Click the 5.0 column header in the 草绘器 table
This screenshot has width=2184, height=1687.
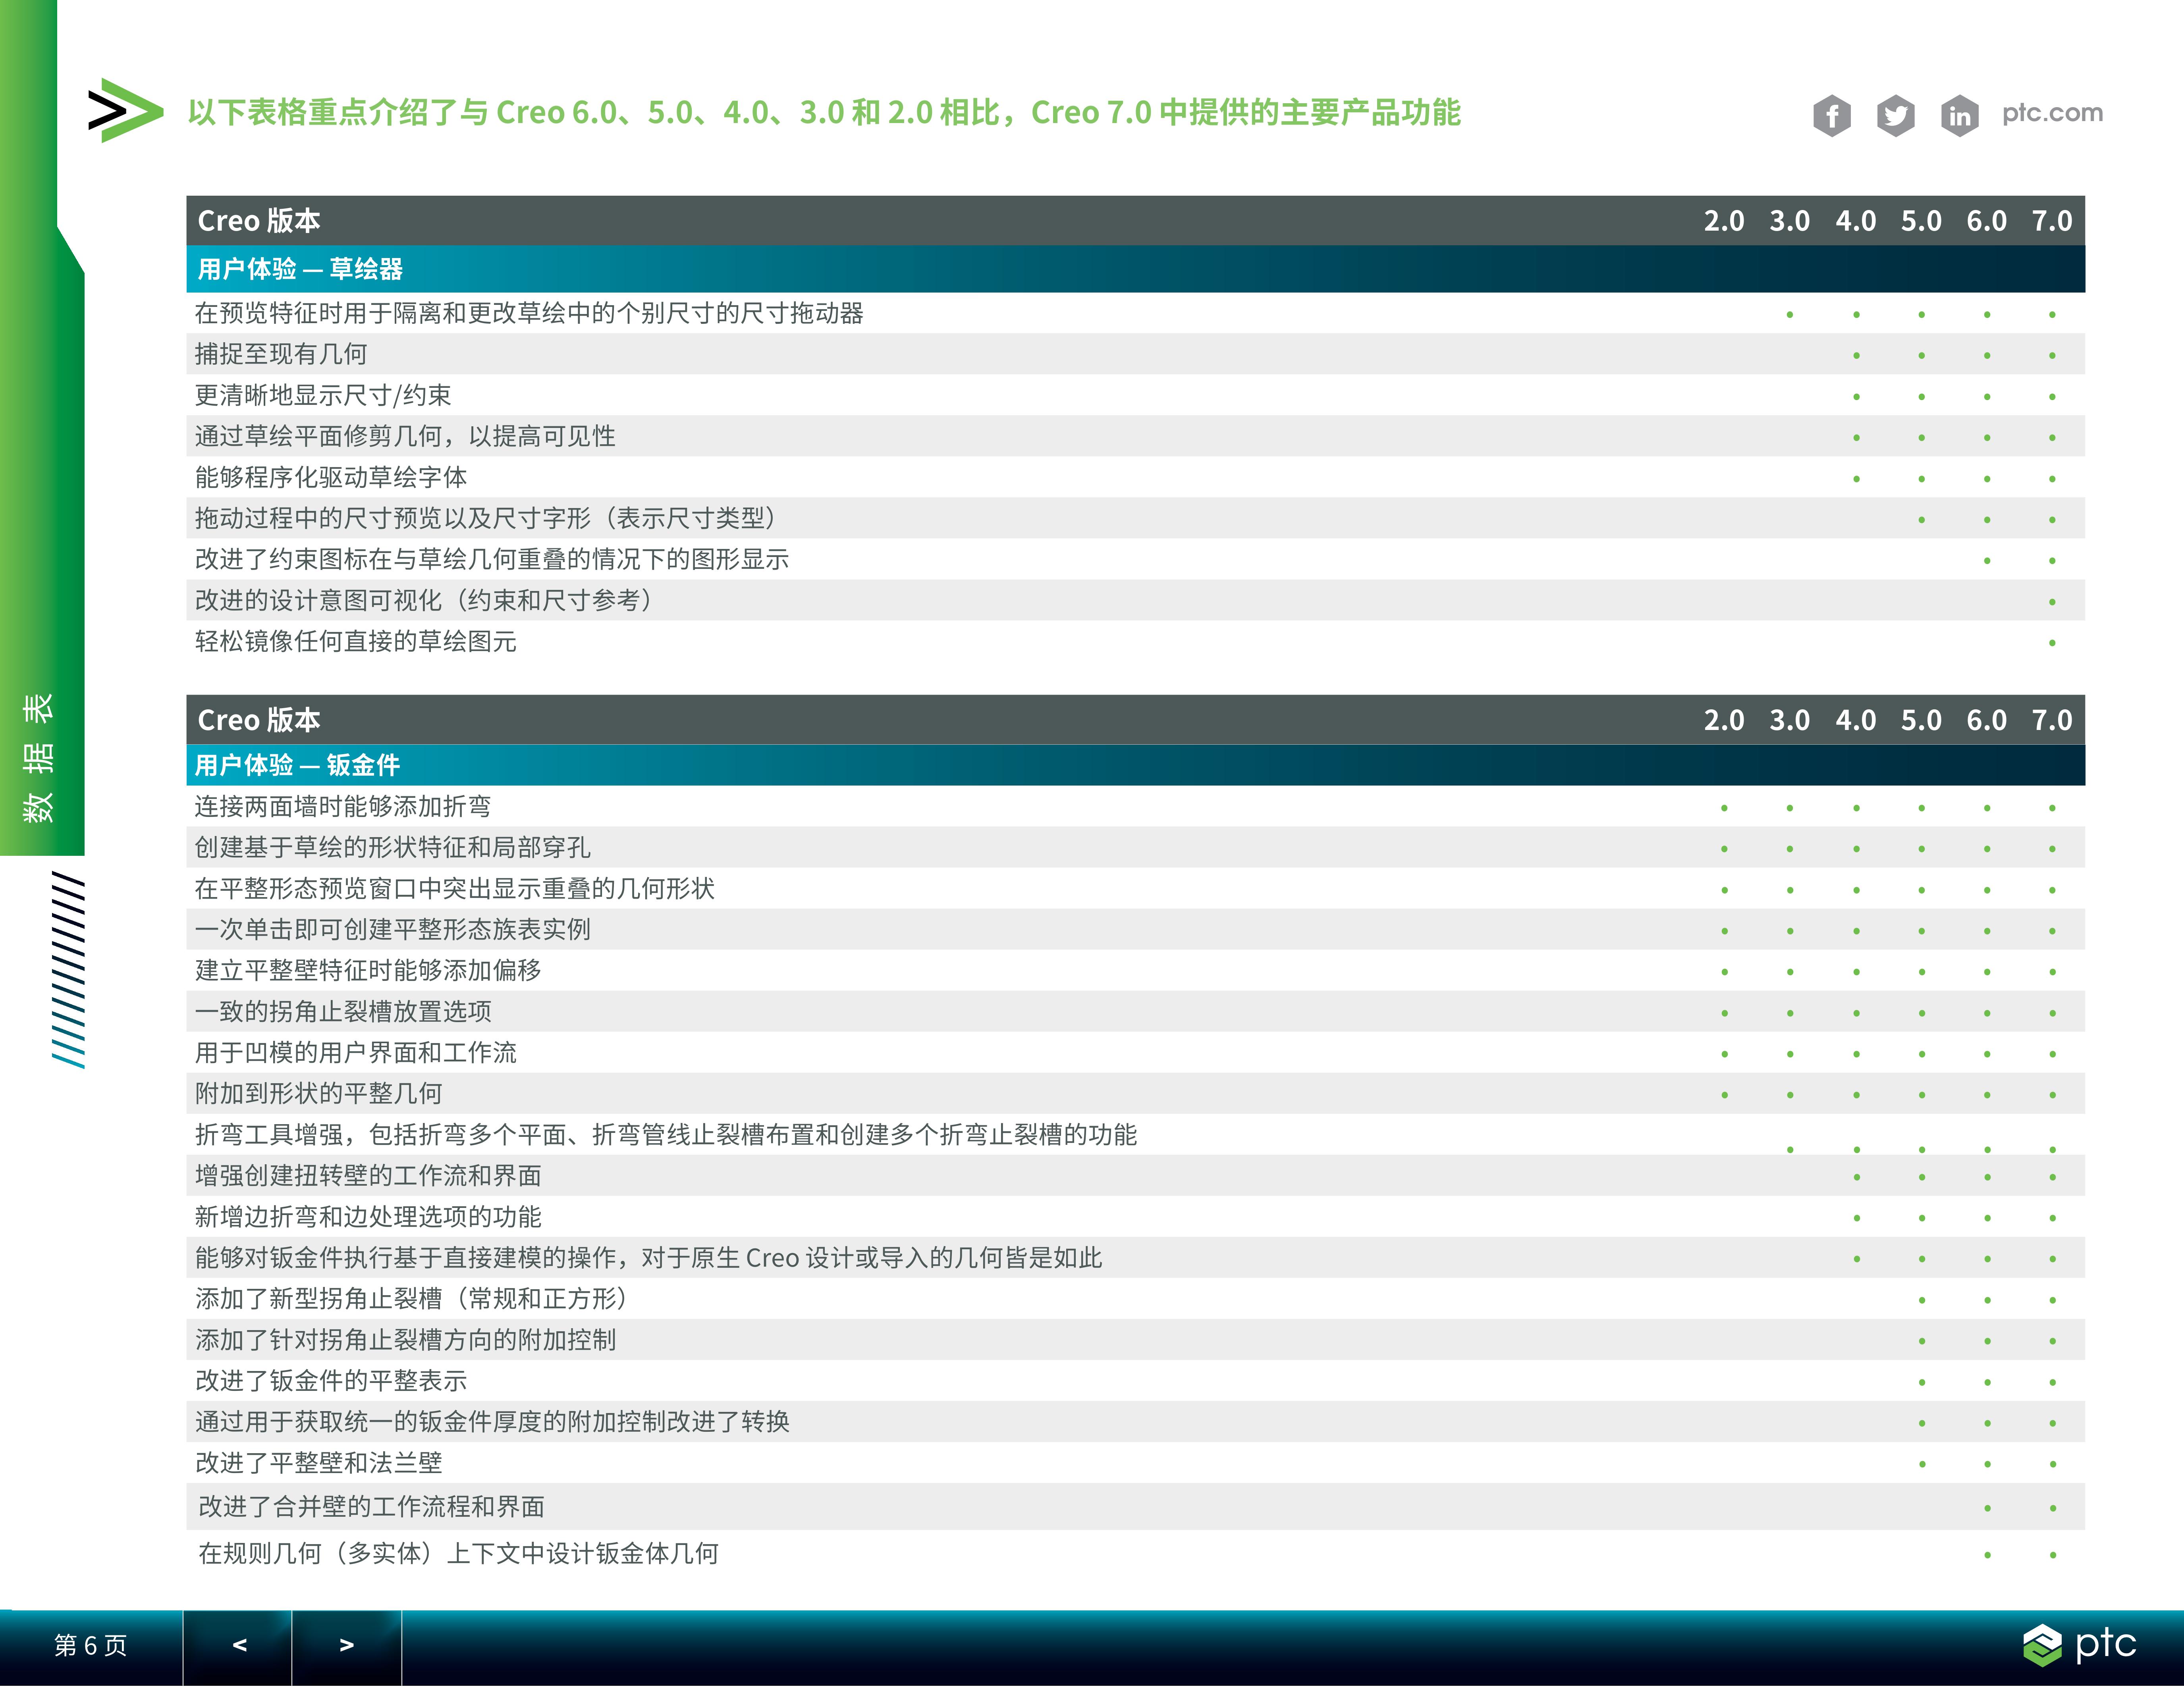(1921, 221)
